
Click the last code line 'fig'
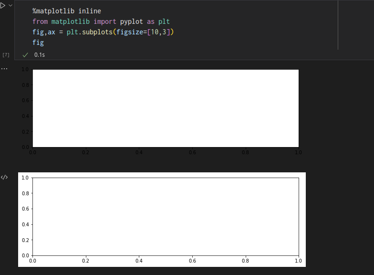click(x=38, y=43)
